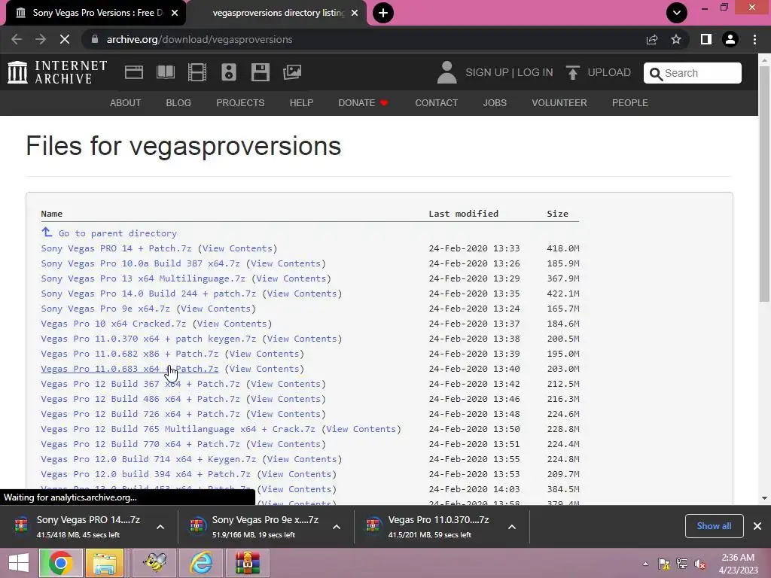The image size is (771, 578).
Task: Expand options for the Vegas Pro 11.0.370 download
Action: click(512, 527)
